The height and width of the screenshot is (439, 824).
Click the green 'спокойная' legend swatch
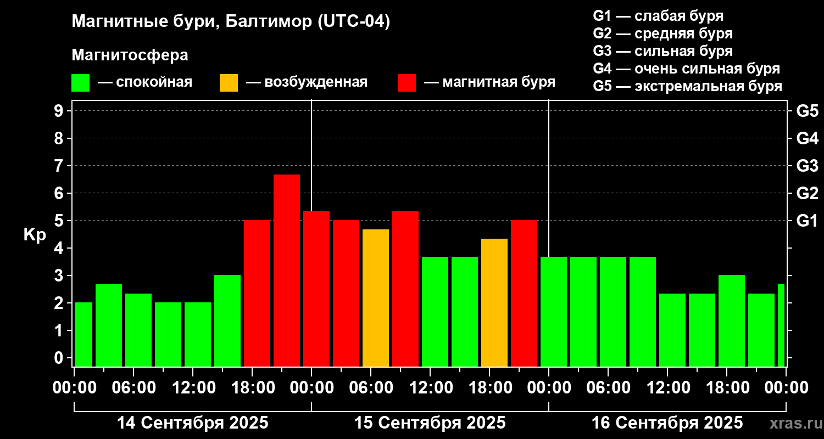[x=81, y=83]
